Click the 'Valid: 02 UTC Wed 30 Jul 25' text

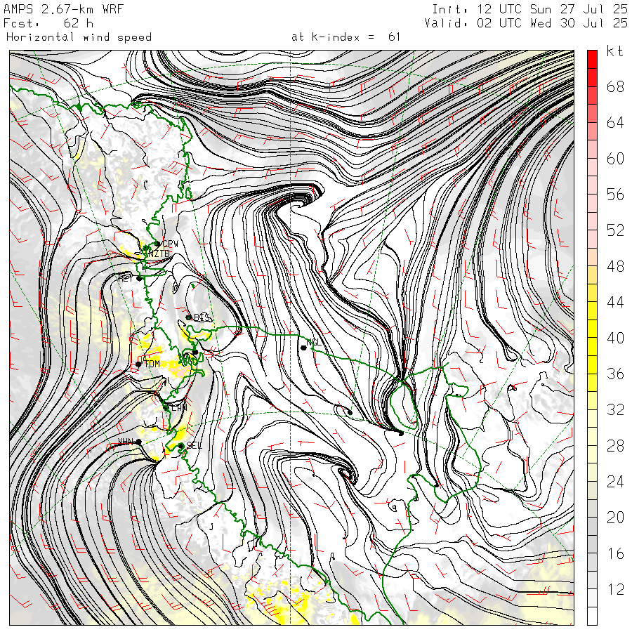coord(526,23)
